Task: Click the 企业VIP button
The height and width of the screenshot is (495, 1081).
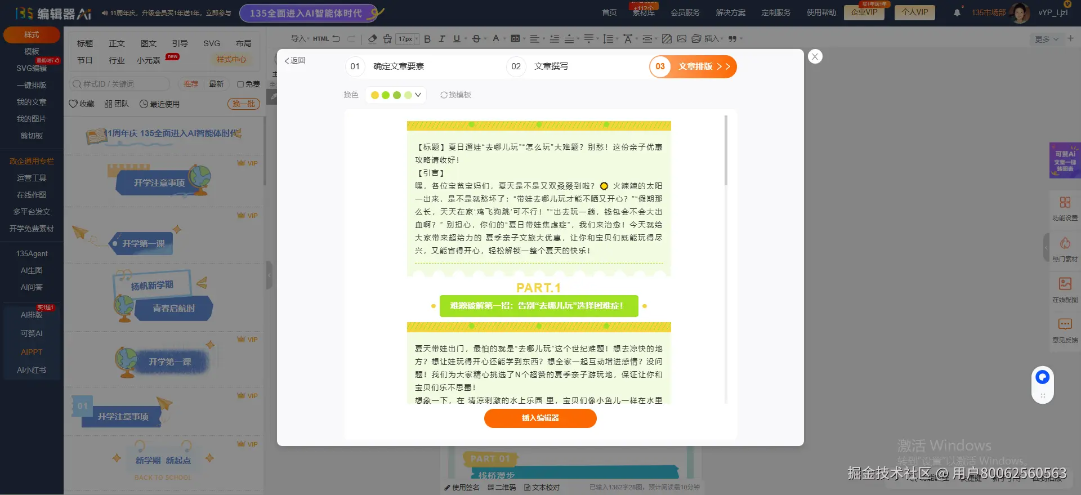Action: 864,12
